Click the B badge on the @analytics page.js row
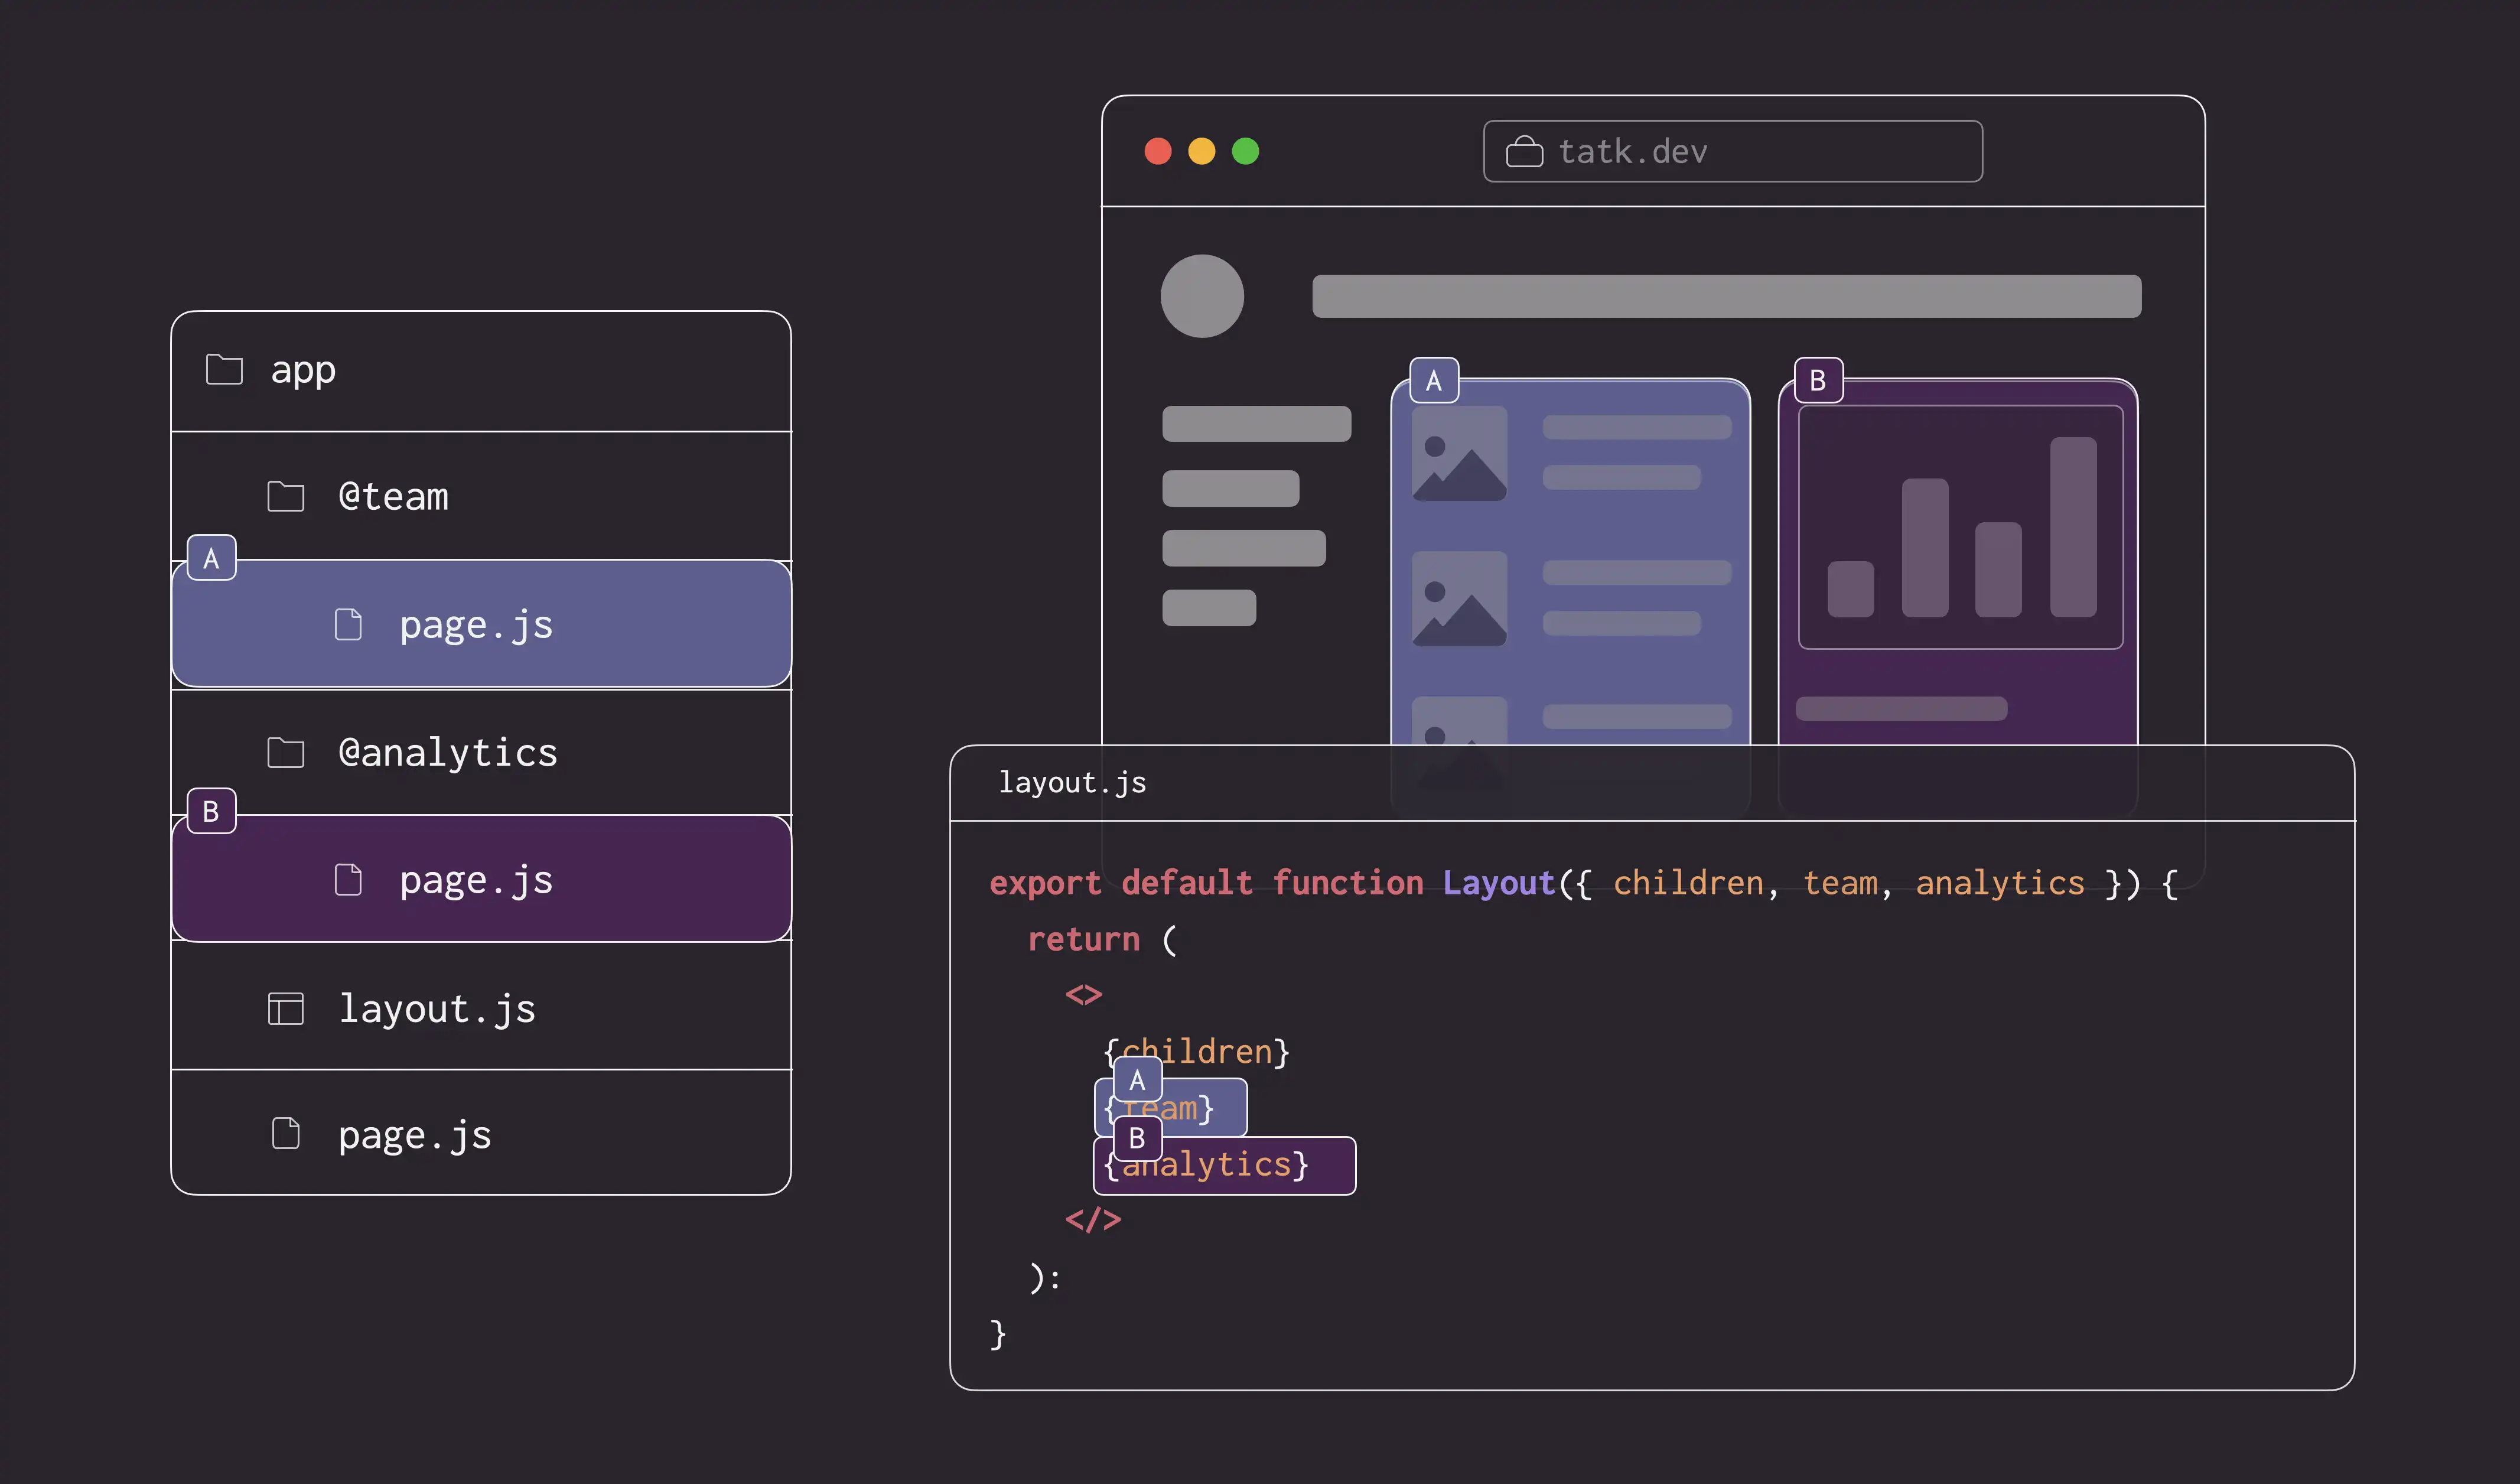Image resolution: width=2520 pixels, height=1484 pixels. (212, 811)
